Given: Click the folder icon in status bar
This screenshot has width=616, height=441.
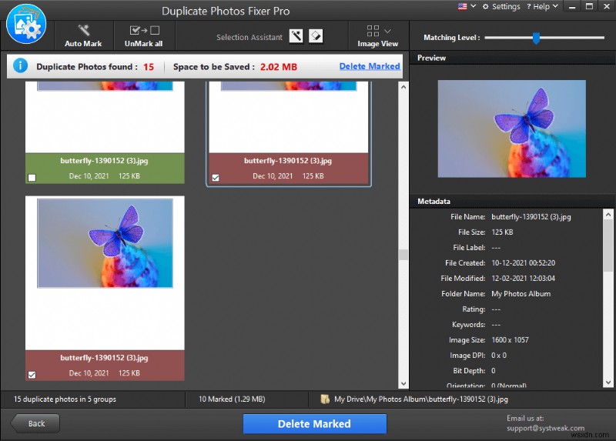Looking at the screenshot, I should (325, 399).
